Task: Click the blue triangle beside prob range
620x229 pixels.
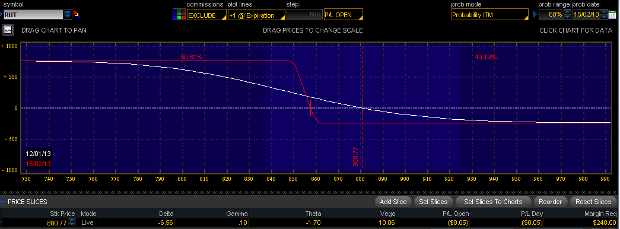Action: tap(535, 15)
